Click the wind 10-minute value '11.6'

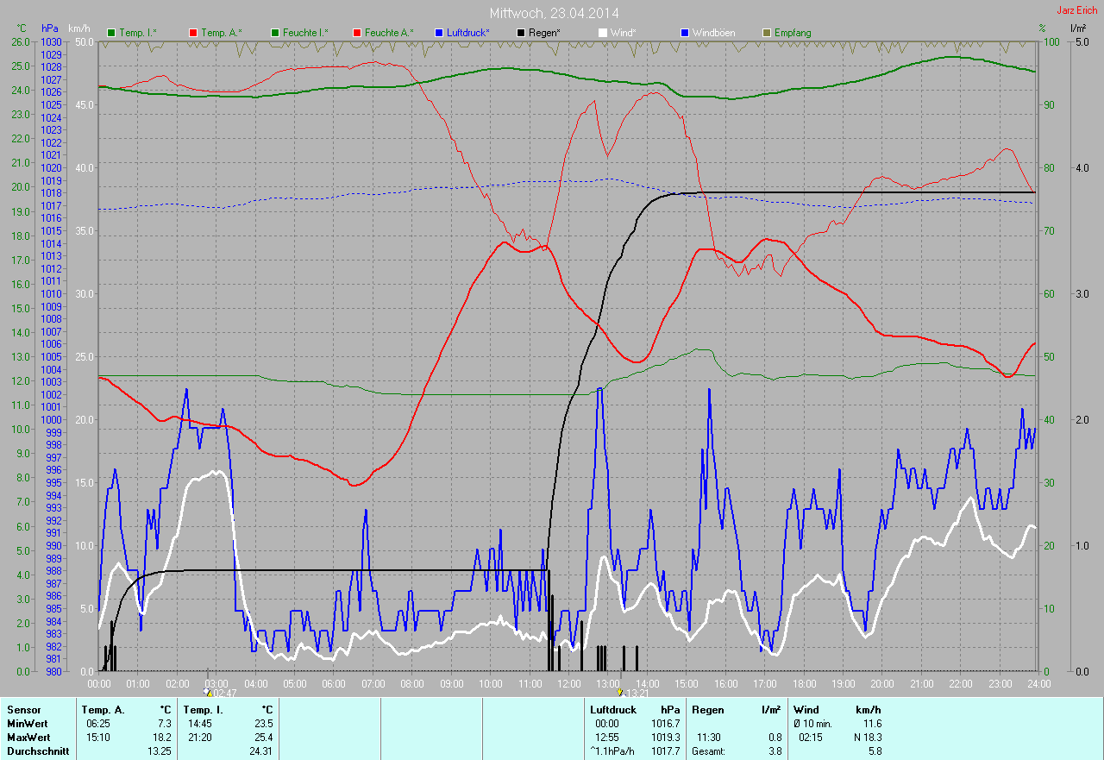coord(872,724)
